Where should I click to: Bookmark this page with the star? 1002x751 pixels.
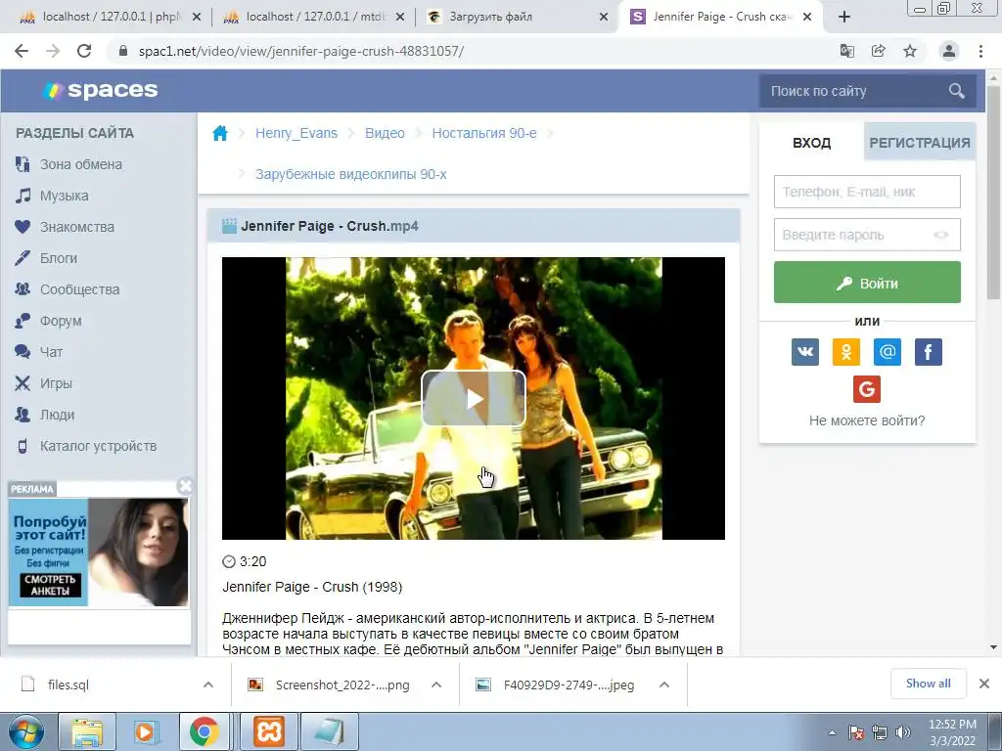[910, 51]
